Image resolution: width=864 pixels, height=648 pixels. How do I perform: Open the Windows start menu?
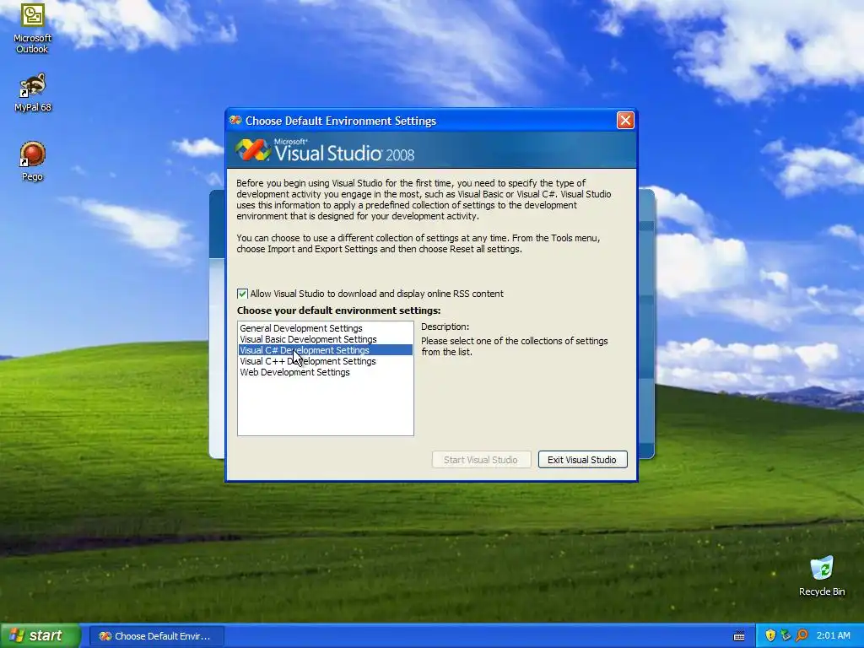coord(40,635)
